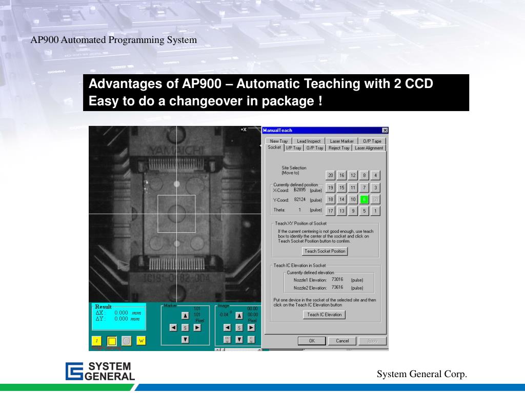Confirm the dialog with OK
The height and width of the screenshot is (393, 525).
(x=312, y=341)
